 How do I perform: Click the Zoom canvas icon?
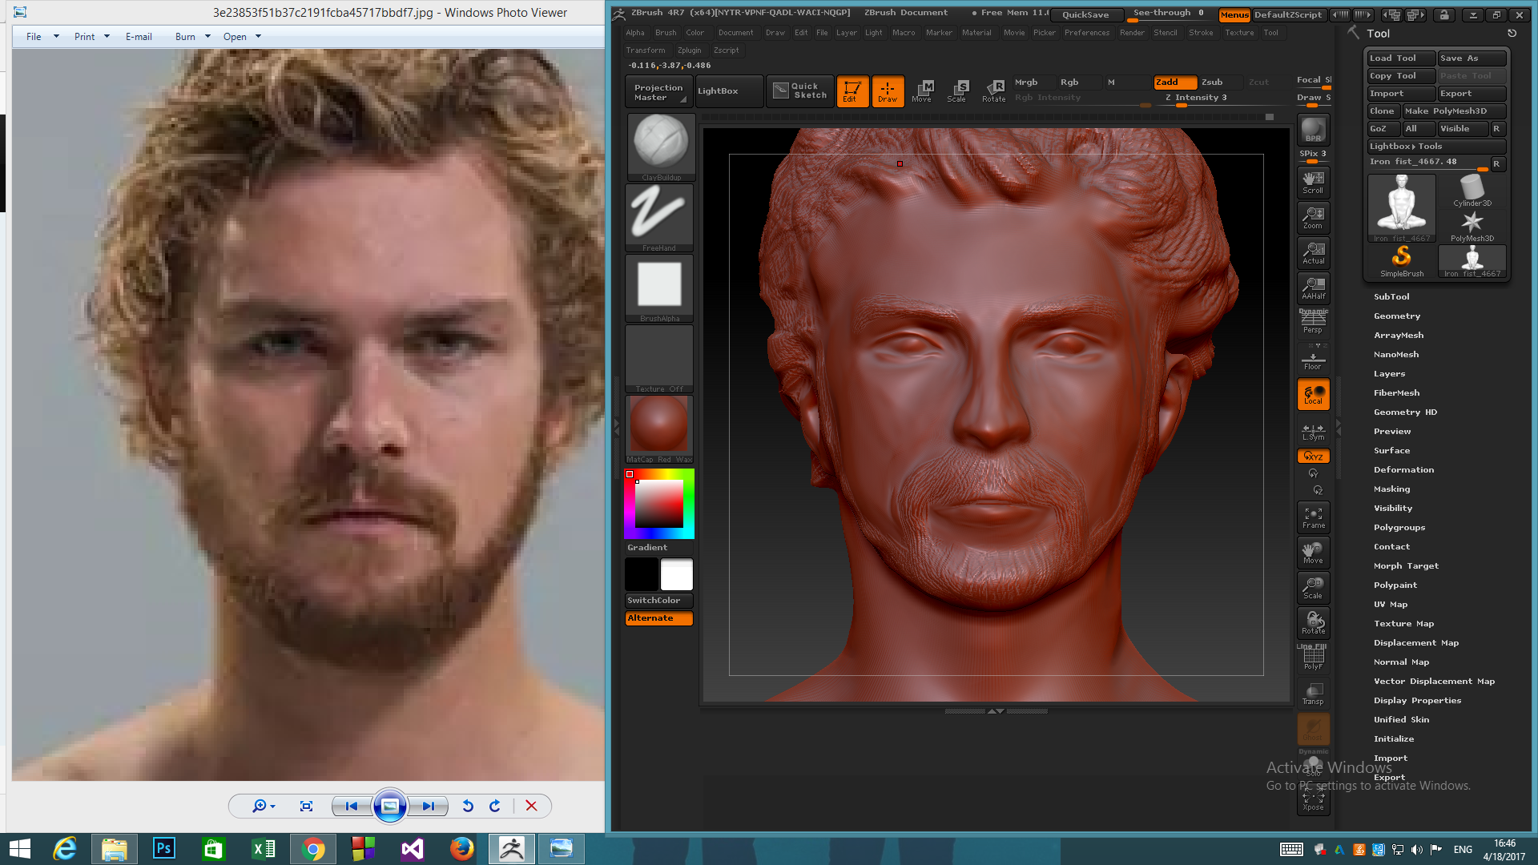[x=1313, y=218]
